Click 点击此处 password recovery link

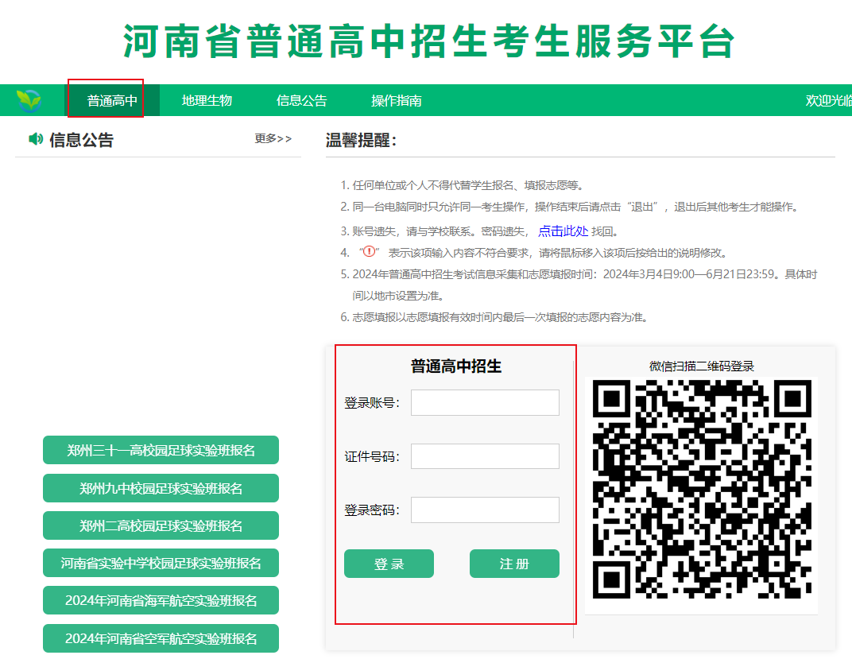563,231
